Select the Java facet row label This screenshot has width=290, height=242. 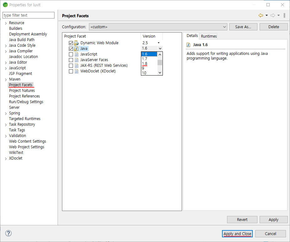(84, 49)
